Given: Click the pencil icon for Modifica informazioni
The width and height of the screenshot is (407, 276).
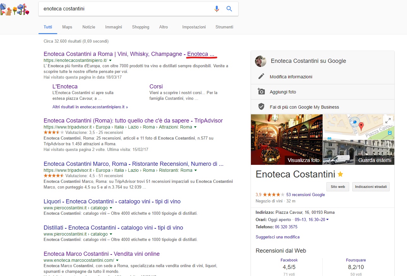Looking at the screenshot, I should (261, 76).
